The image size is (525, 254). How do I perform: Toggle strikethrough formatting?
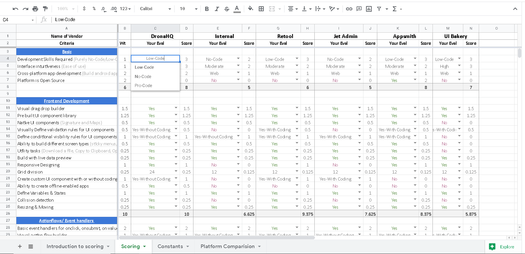tap(227, 9)
